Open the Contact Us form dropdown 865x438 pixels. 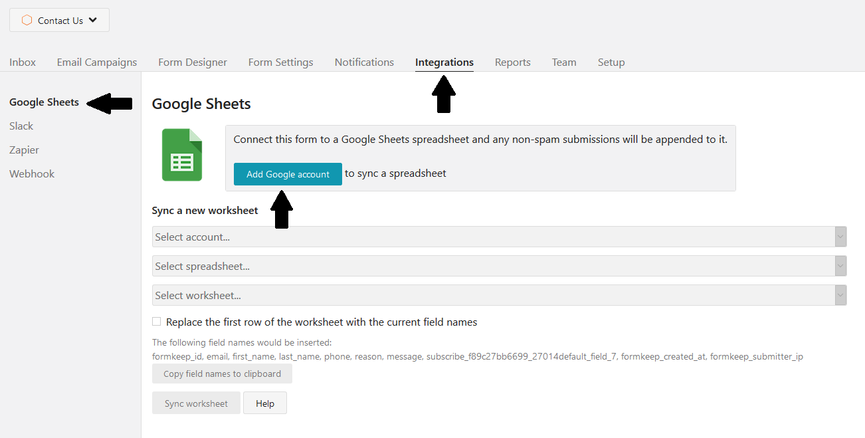tap(59, 20)
